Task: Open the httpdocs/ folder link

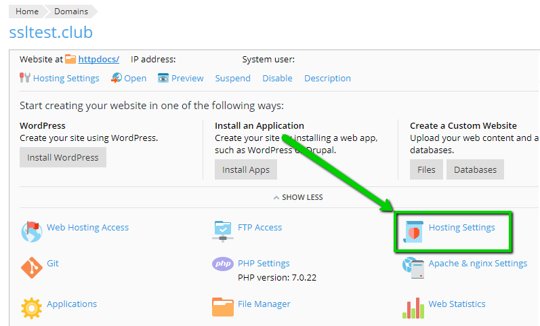Action: pos(98,60)
